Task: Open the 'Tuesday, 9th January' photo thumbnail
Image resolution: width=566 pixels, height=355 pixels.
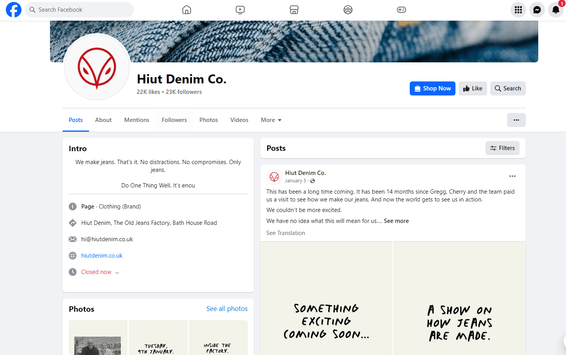Action: [158, 338]
